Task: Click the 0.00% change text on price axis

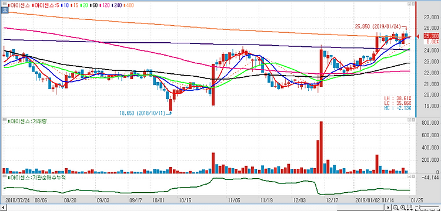Action: (432, 42)
